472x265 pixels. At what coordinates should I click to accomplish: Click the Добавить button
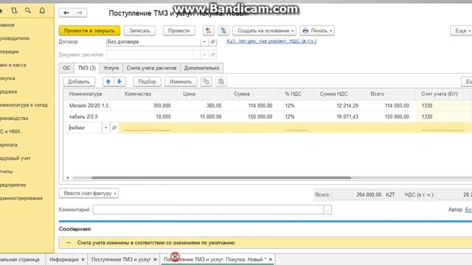pyautogui.click(x=79, y=82)
